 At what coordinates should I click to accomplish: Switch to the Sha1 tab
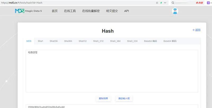tap(41, 41)
